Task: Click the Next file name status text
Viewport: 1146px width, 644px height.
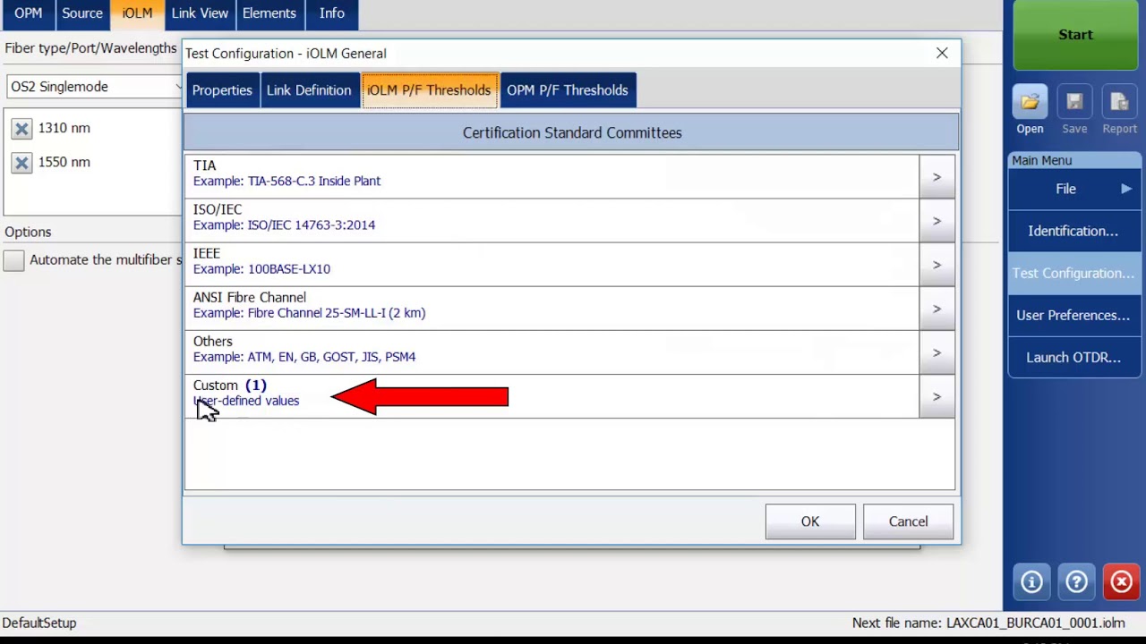Action: click(x=988, y=623)
